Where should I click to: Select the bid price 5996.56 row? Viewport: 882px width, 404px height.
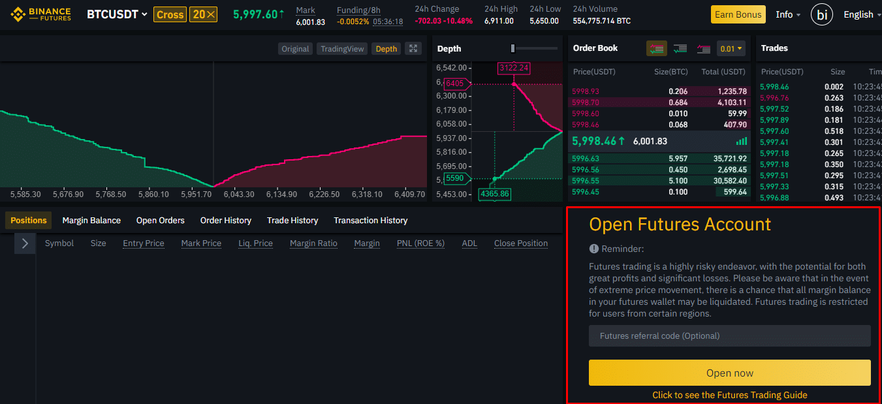pyautogui.click(x=659, y=170)
